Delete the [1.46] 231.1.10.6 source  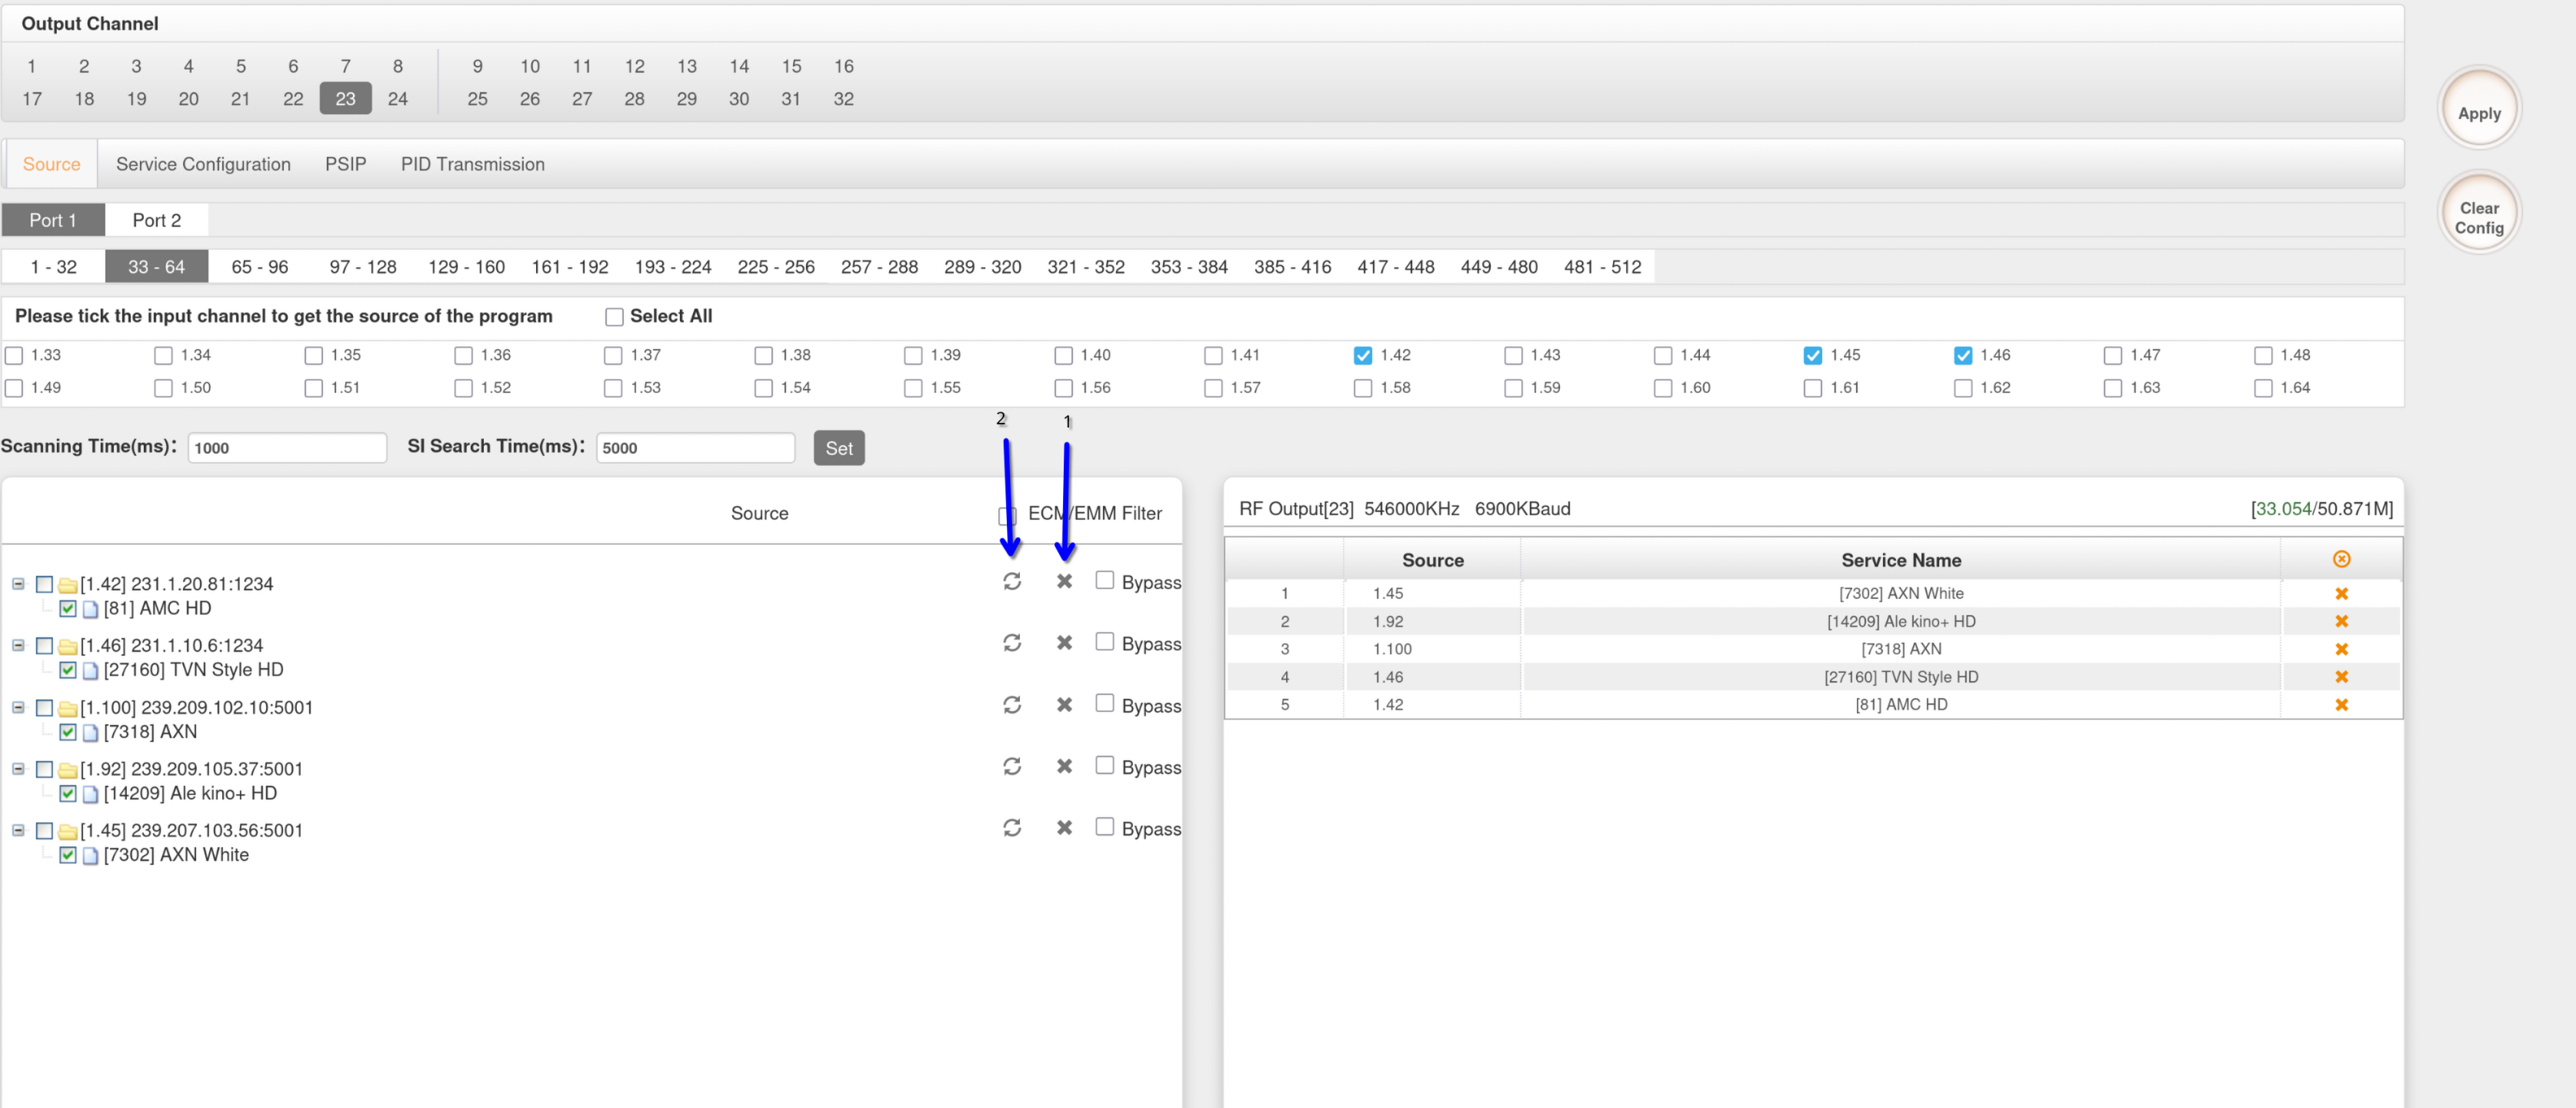[1064, 643]
